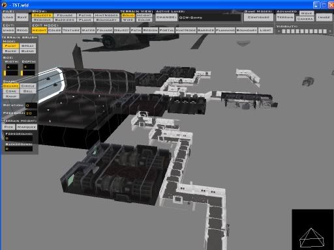
Task: Toggle HintNodes in Show options
Action: [x=106, y=15]
